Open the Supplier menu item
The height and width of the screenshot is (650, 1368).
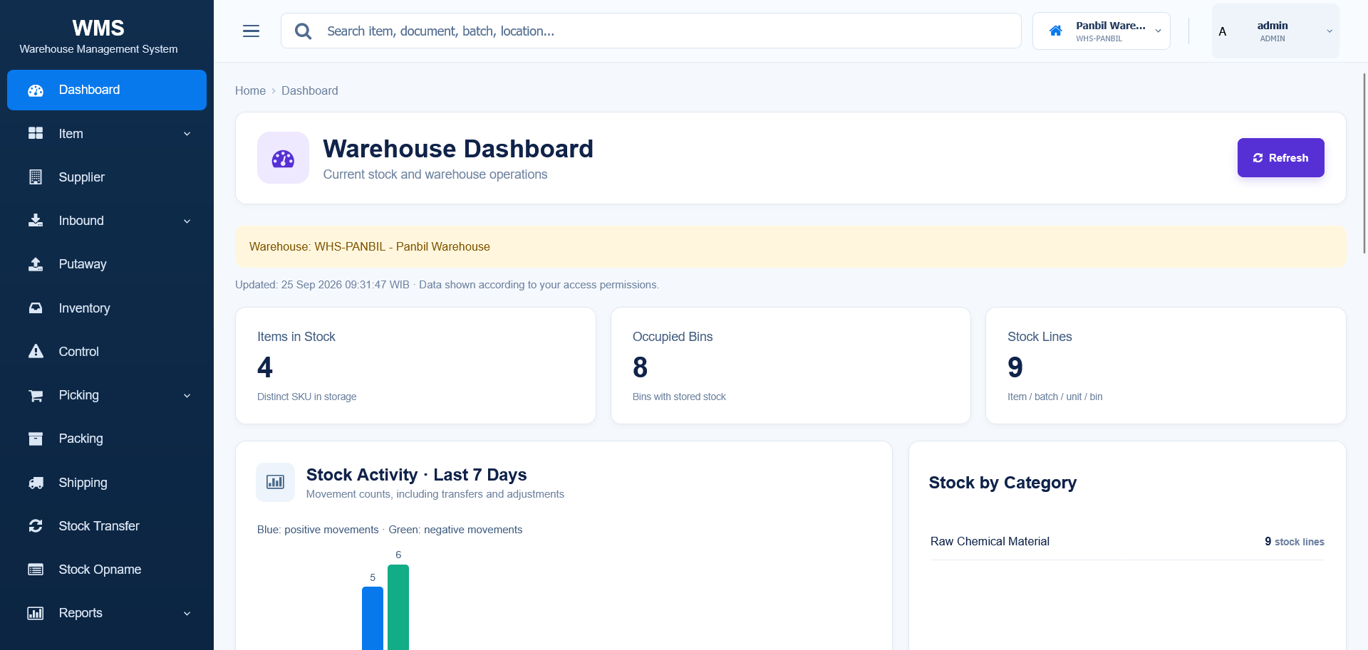pos(107,177)
